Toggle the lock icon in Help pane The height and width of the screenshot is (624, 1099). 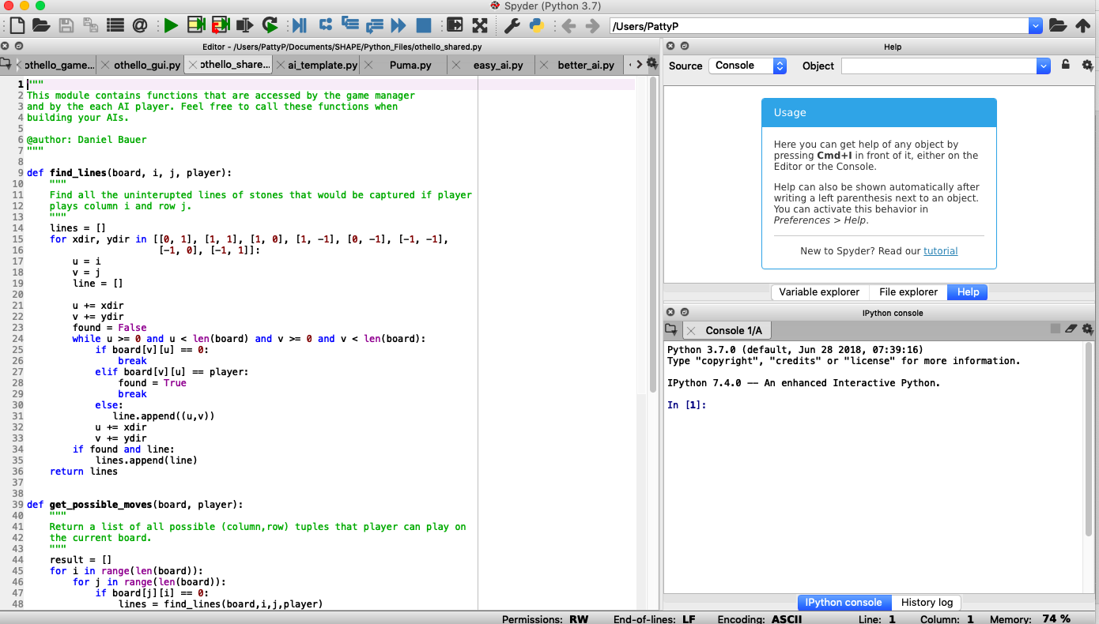click(x=1066, y=65)
